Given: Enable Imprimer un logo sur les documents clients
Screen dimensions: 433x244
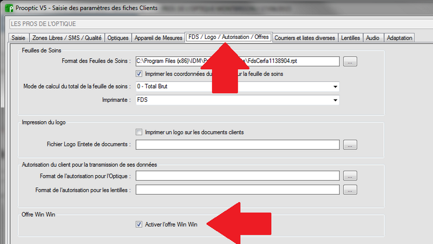Looking at the screenshot, I should 139,132.
